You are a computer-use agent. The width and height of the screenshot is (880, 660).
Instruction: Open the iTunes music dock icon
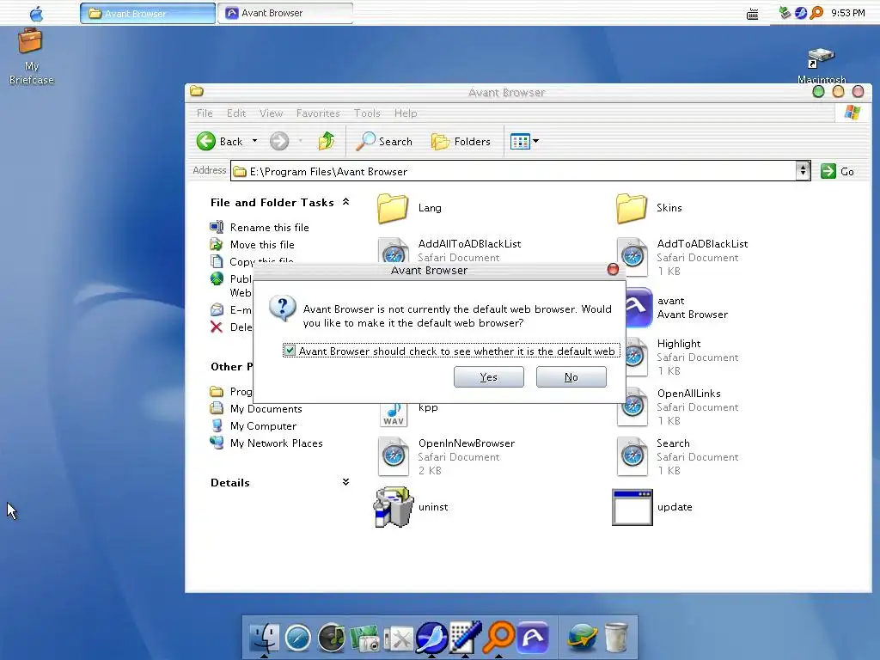coord(332,639)
